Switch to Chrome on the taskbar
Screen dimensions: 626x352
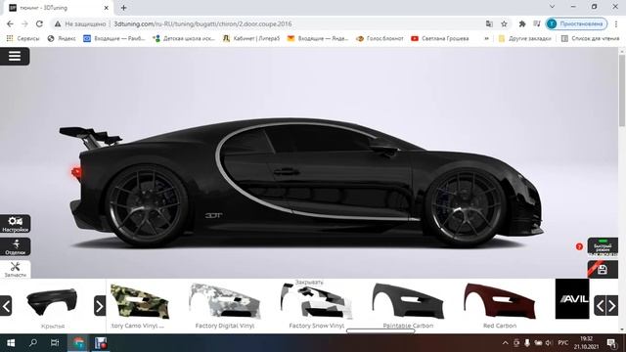tap(78, 343)
